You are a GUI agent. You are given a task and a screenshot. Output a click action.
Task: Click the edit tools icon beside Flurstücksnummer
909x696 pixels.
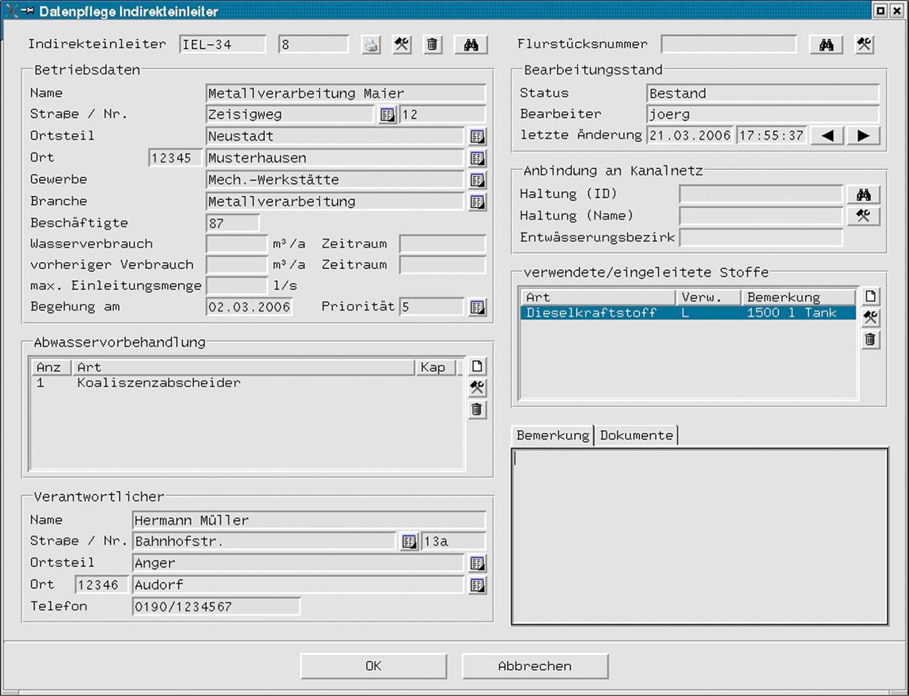(864, 45)
